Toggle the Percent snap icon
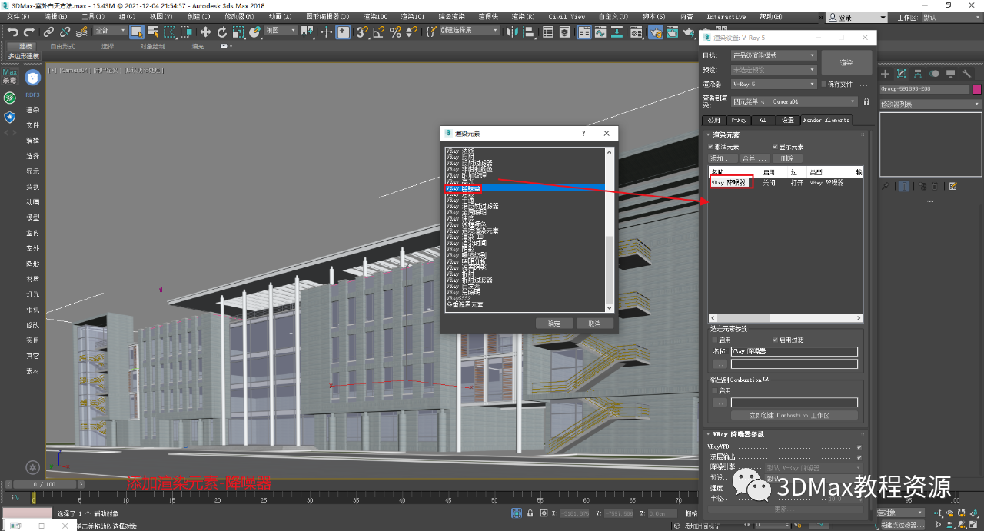The width and height of the screenshot is (984, 531). point(395,32)
